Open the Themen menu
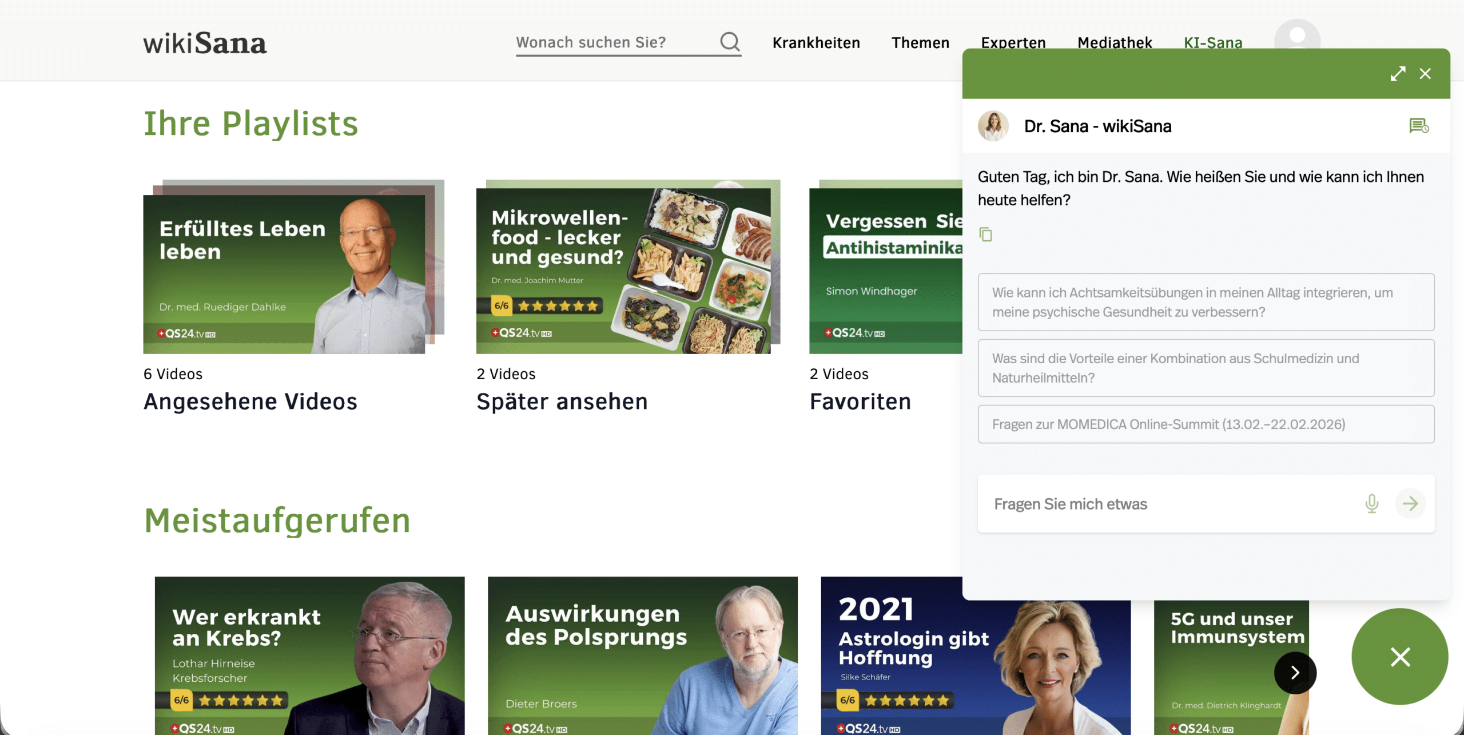Screen dimensions: 1464x735 (x=920, y=43)
